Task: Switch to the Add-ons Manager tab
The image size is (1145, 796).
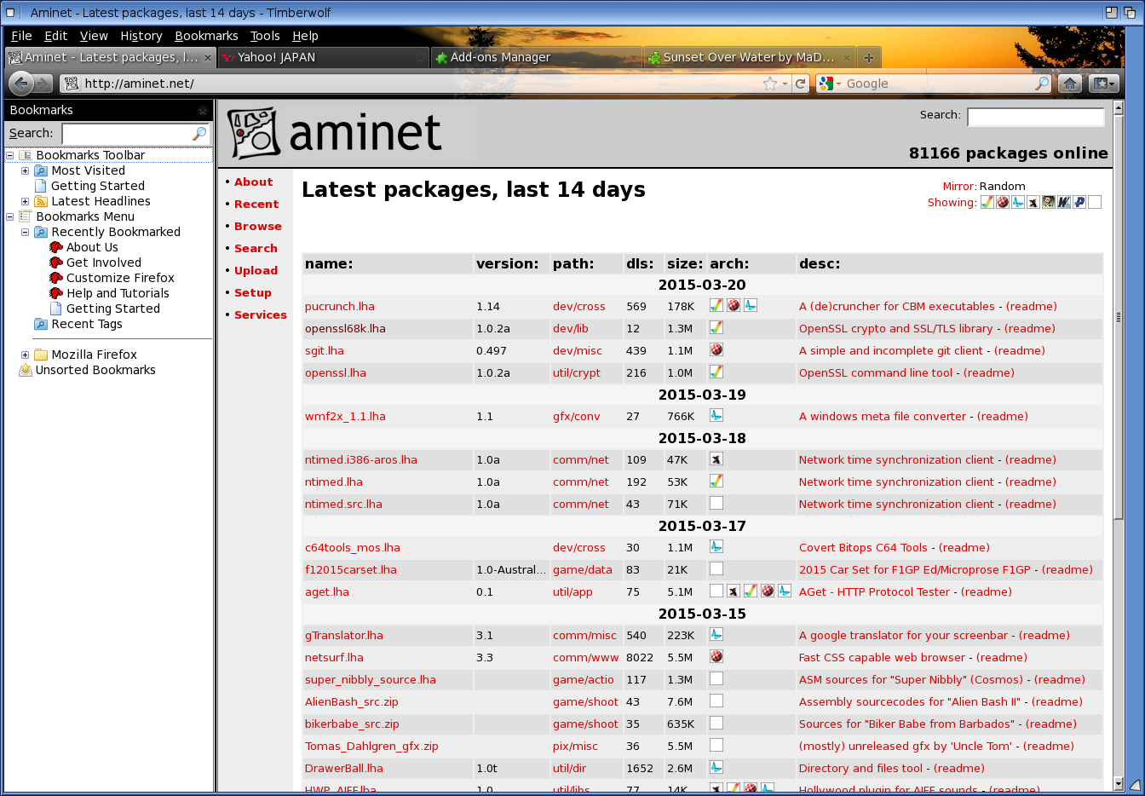Action: 535,58
